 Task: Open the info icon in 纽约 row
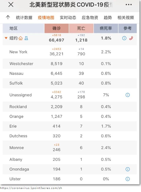[x=124, y=38]
